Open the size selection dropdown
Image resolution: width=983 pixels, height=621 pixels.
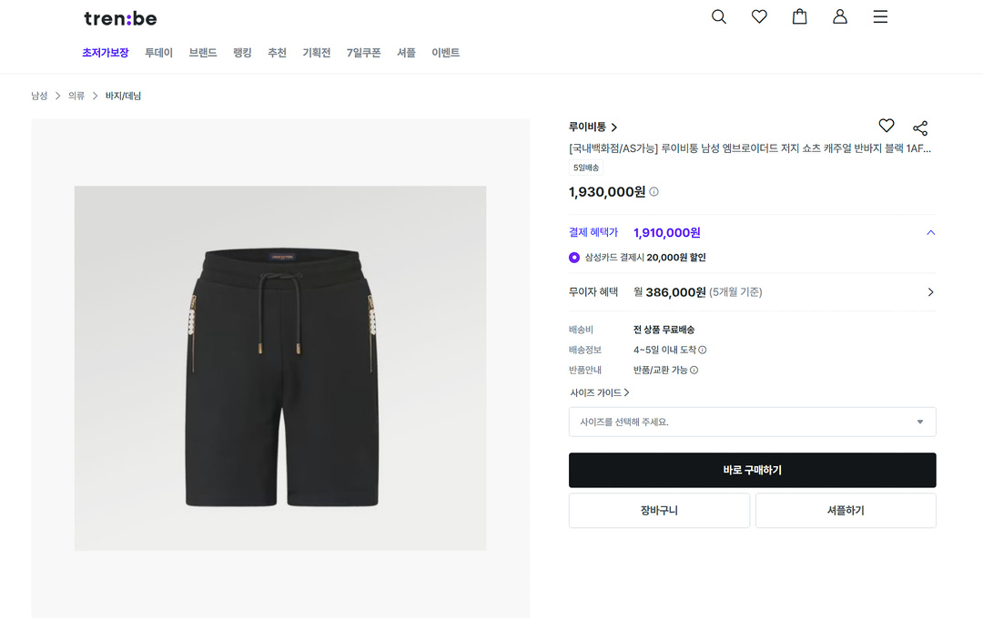[752, 422]
